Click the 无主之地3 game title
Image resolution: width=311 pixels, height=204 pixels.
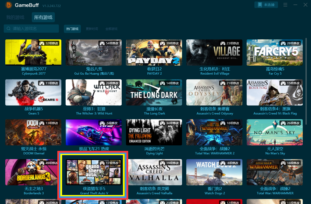[34, 189]
